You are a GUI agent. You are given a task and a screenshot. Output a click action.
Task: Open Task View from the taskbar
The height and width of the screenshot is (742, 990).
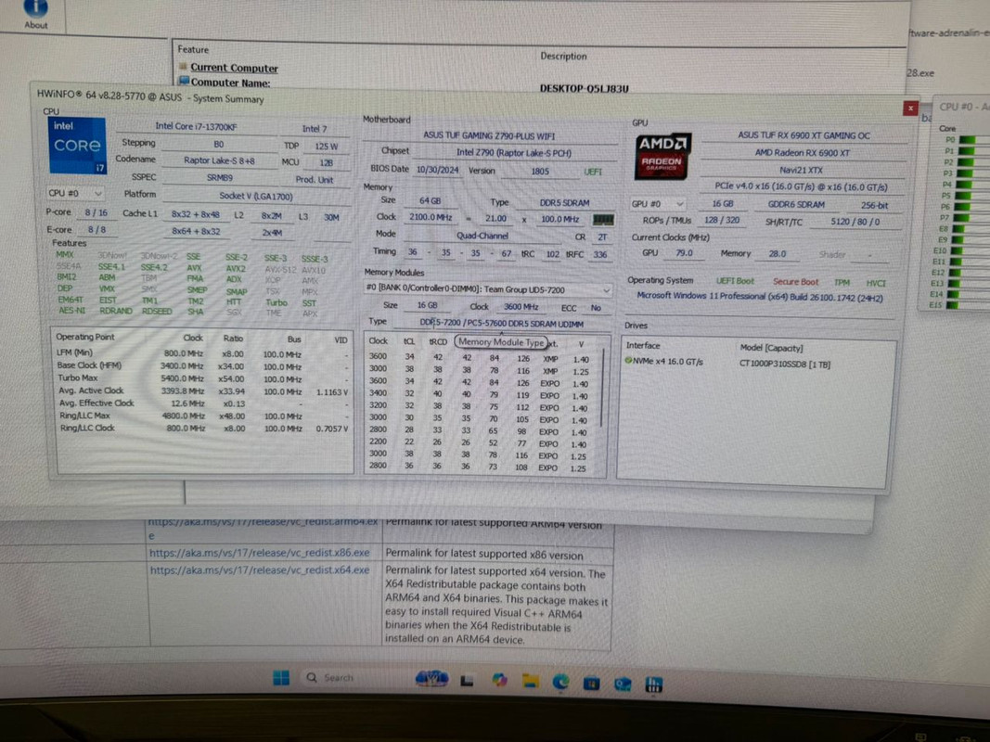pos(467,680)
